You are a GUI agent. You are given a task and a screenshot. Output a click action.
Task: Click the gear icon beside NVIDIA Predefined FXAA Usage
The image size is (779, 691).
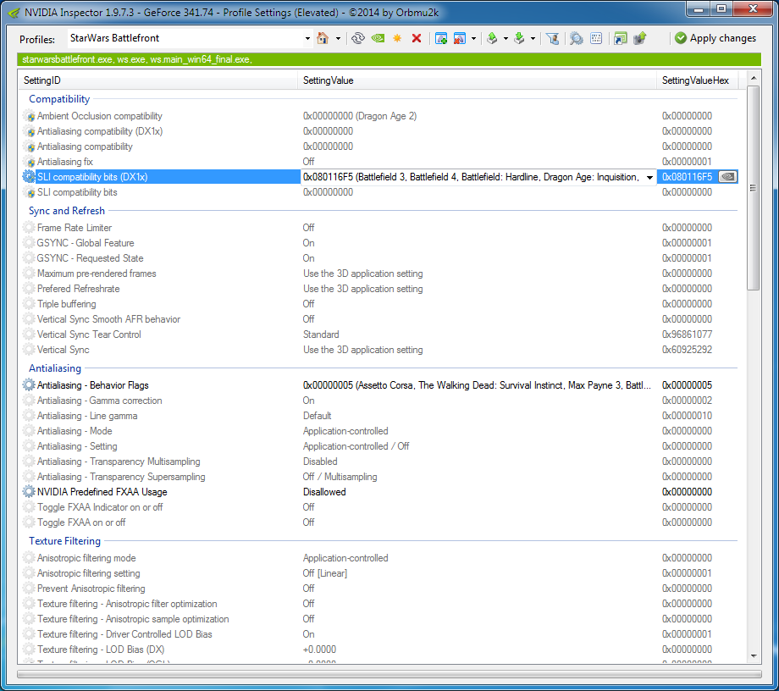29,492
